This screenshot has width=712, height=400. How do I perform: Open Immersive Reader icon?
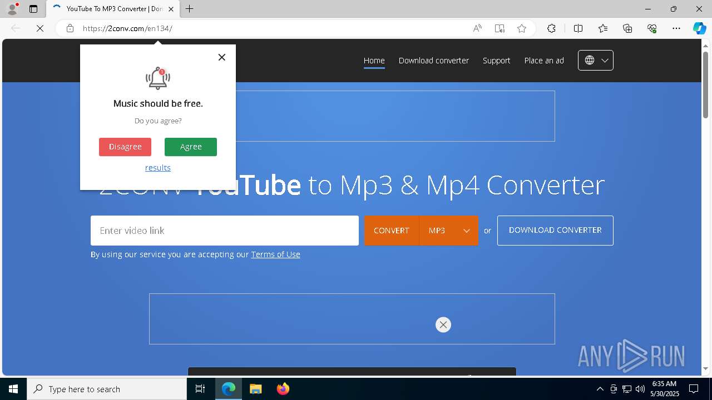[x=500, y=28]
